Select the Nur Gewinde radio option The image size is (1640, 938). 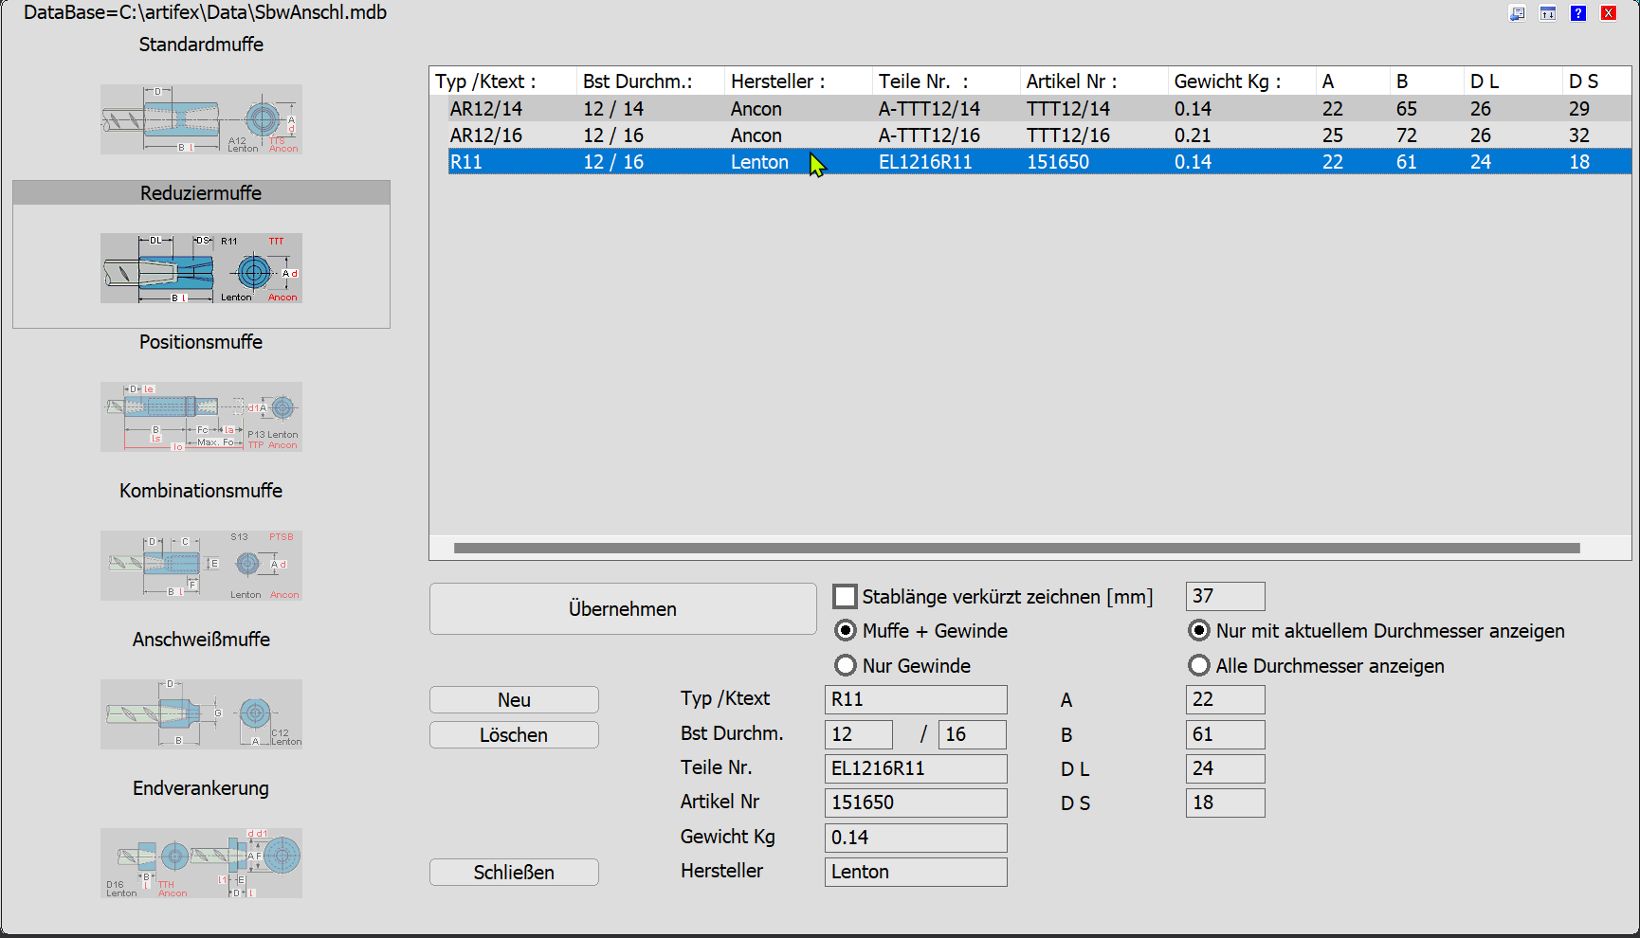(x=845, y=666)
